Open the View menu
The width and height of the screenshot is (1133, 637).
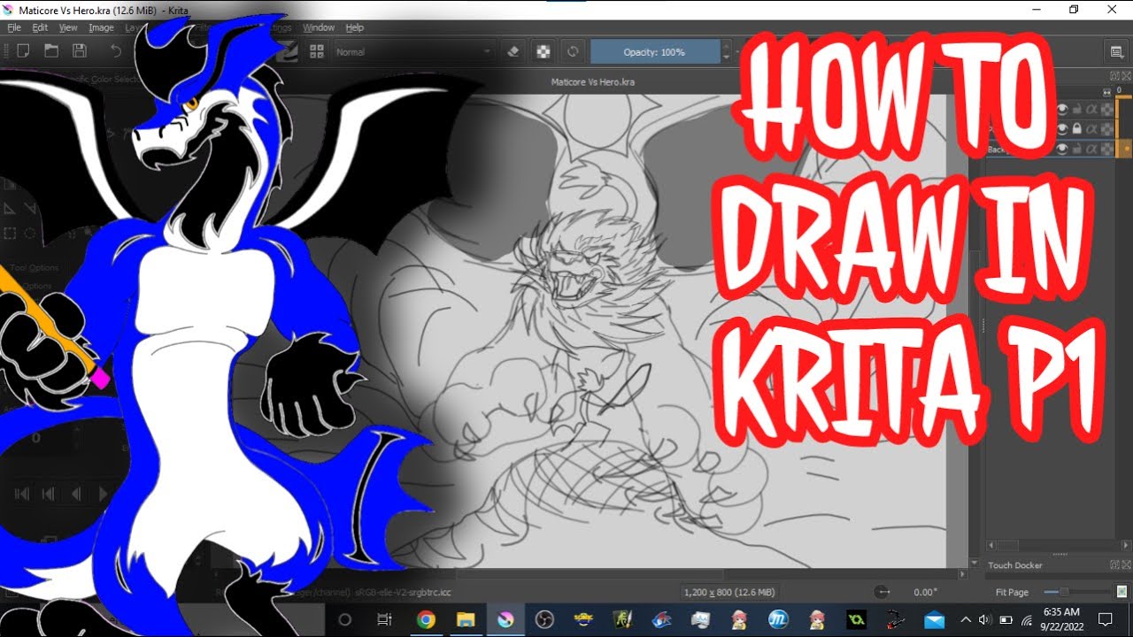coord(68,27)
